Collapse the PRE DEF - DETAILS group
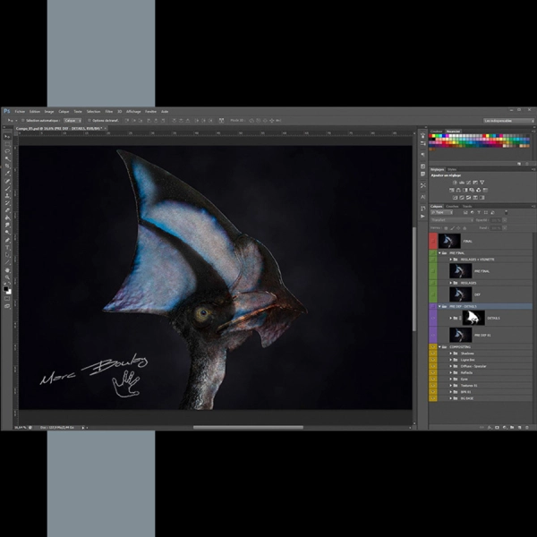 point(439,306)
